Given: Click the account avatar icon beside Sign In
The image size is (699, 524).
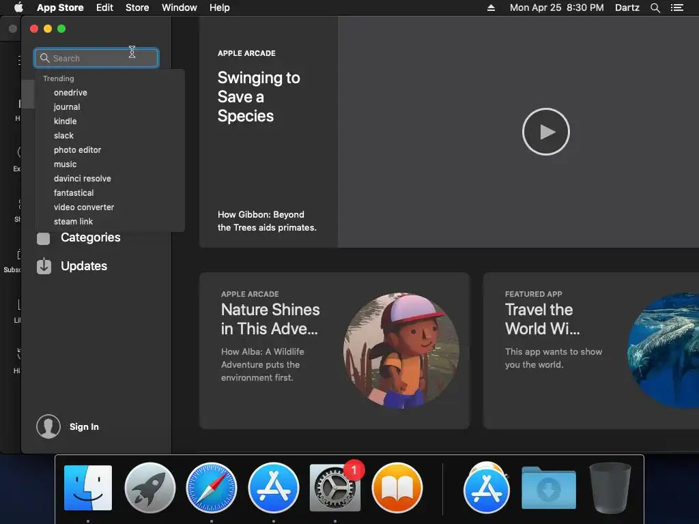Looking at the screenshot, I should pyautogui.click(x=48, y=426).
